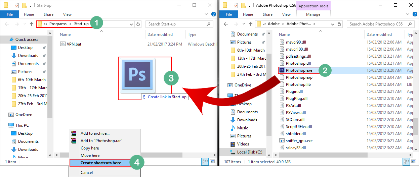Open address history dropdown in Start-up window
419x184 pixels.
coord(131,24)
